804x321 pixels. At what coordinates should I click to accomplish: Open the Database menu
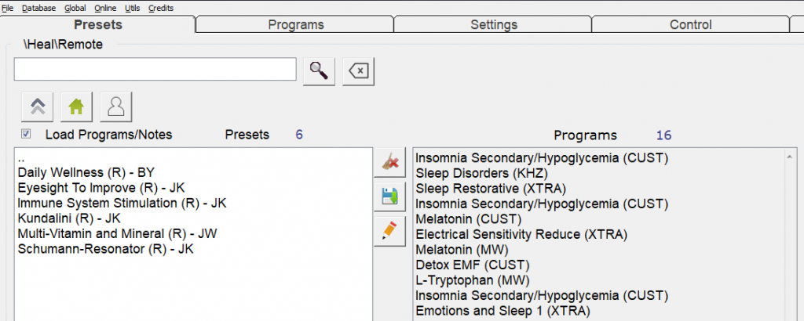coord(38,8)
